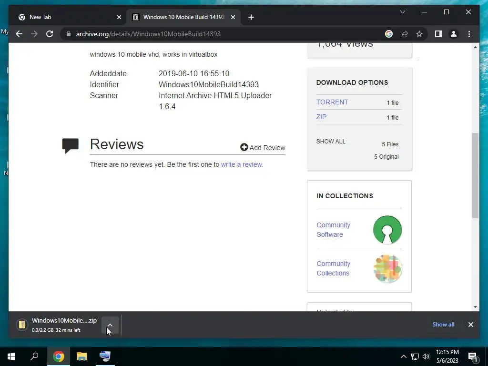Open the ZIP download option

pos(321,117)
